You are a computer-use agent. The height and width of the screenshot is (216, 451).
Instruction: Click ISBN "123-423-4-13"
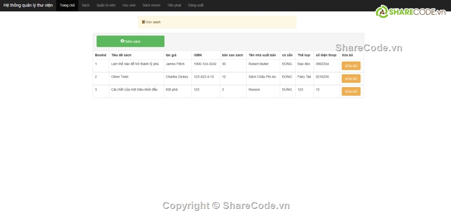[x=204, y=77]
